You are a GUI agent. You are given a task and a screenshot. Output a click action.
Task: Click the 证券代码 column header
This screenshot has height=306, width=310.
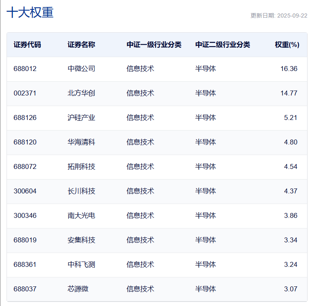[27, 44]
